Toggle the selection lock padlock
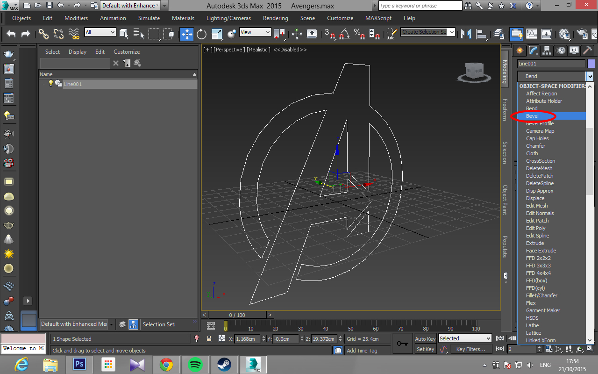 pyautogui.click(x=209, y=338)
